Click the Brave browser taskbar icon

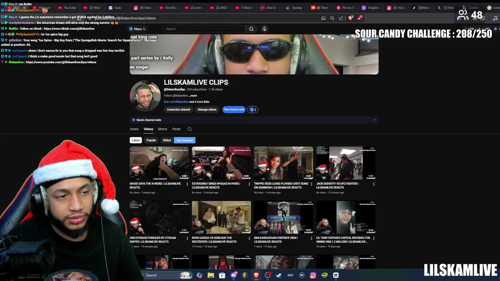(x=256, y=276)
